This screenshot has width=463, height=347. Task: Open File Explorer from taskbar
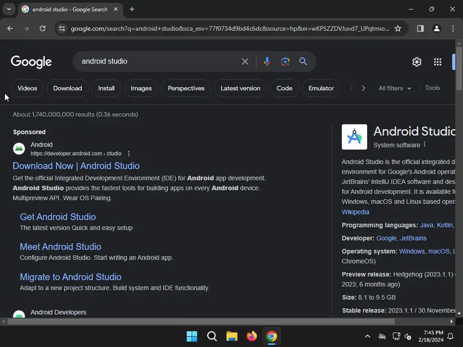[x=232, y=336]
